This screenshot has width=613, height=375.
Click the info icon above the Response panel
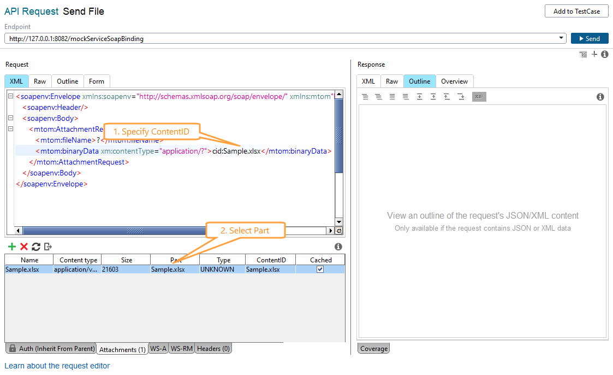click(605, 54)
